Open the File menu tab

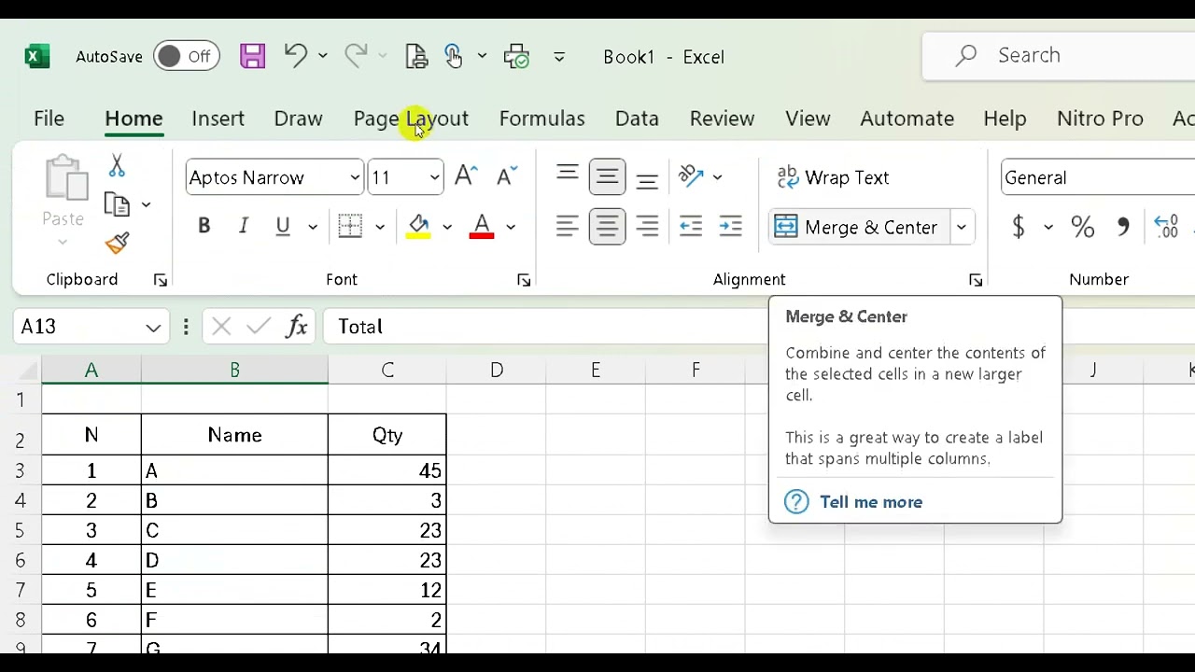coord(49,119)
